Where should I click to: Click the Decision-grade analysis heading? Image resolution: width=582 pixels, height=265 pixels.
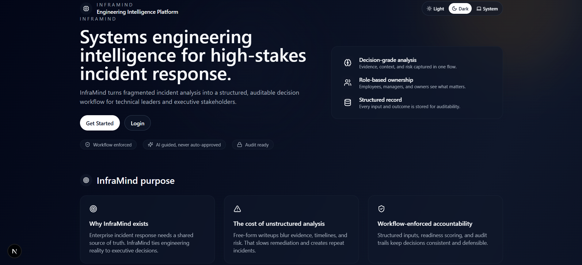coord(388,60)
